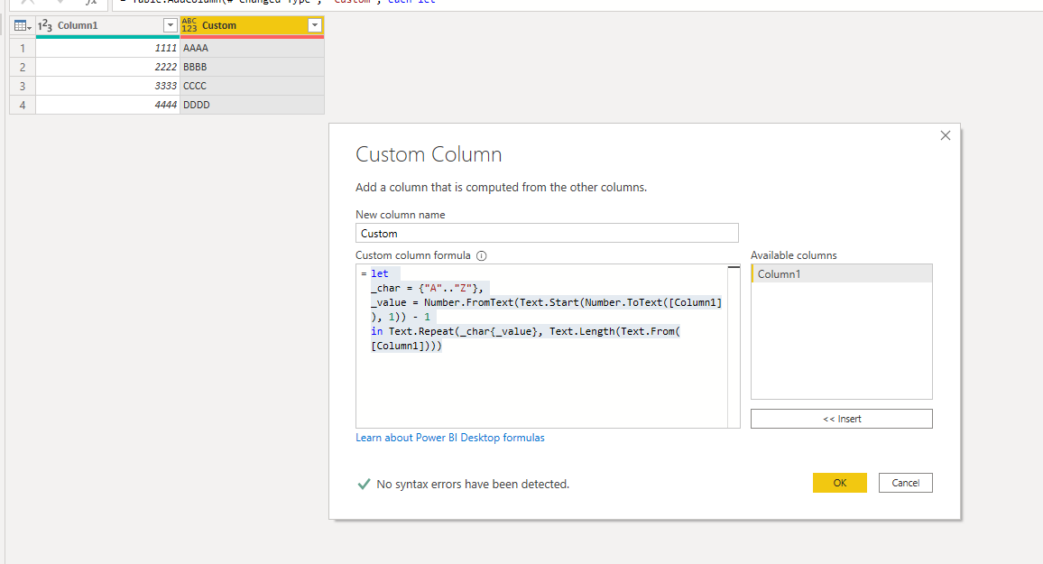Click the 'let' keyword in formula
Viewport: 1043px width, 564px height.
pyautogui.click(x=379, y=273)
